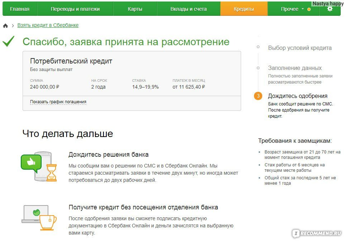Show the repayment schedule via Показать график погашения
The image size is (345, 241).
pos(58,102)
